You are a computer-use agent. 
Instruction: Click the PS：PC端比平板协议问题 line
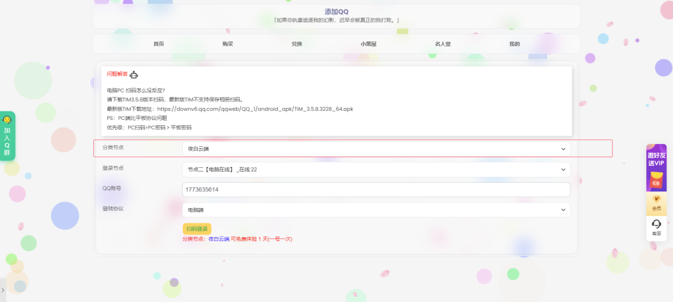click(x=137, y=118)
